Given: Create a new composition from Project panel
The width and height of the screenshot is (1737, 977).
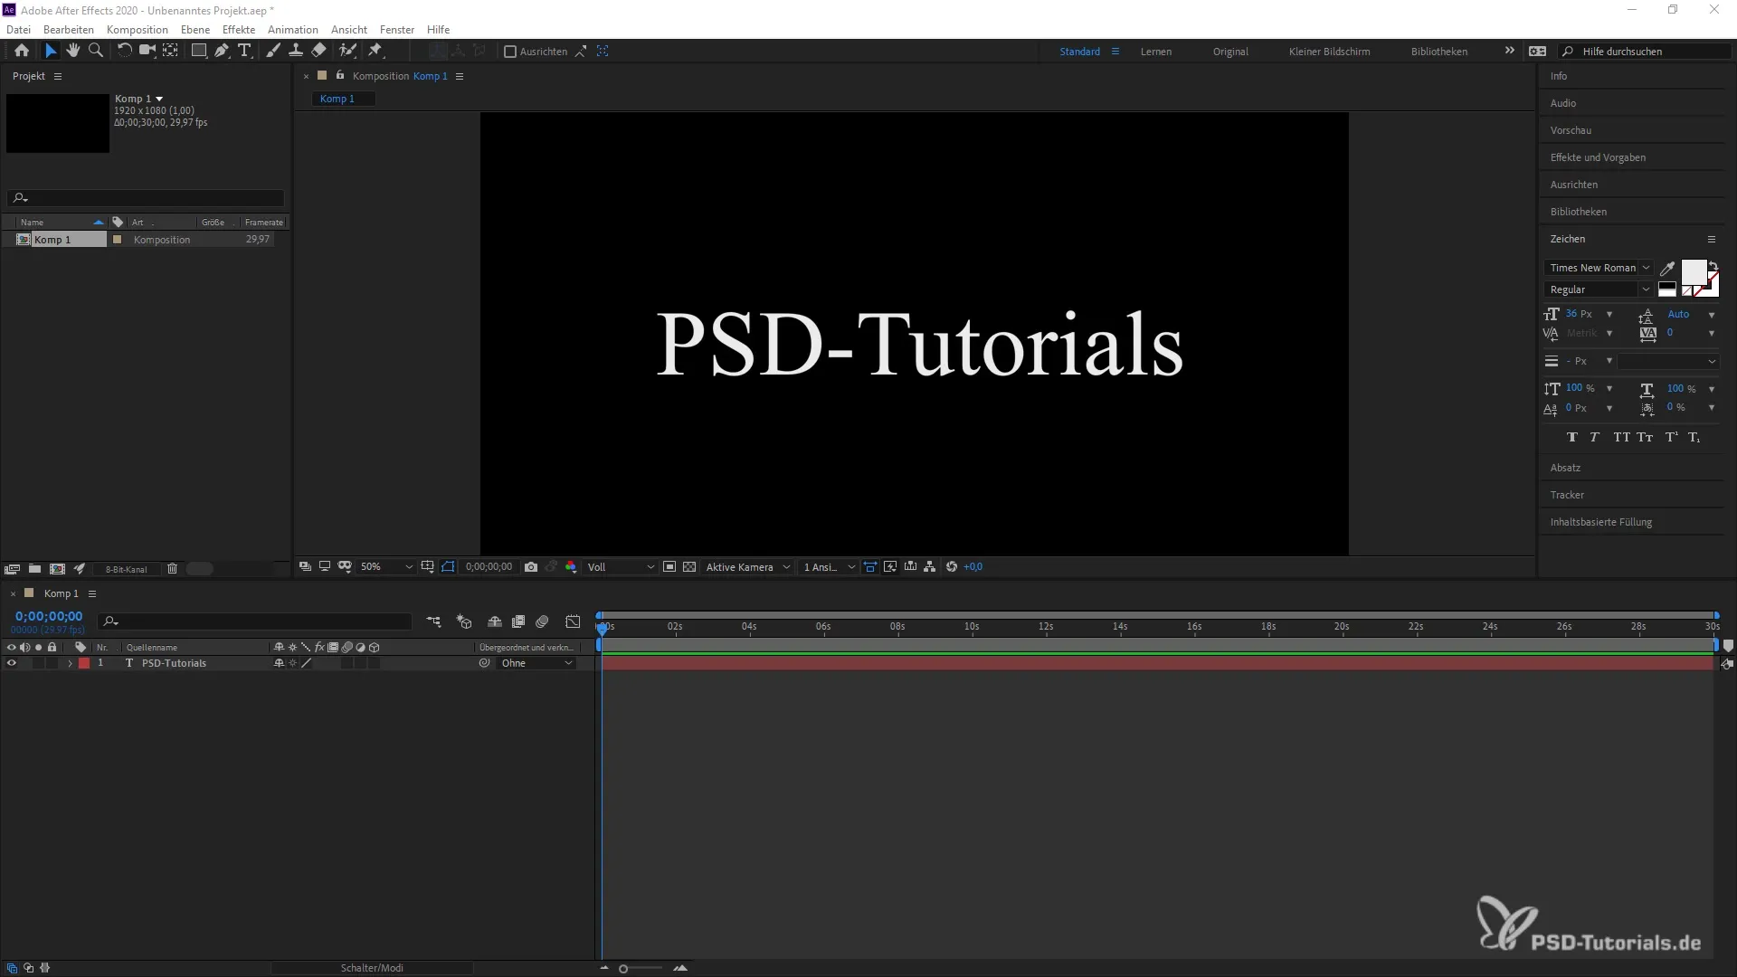Looking at the screenshot, I should (57, 569).
